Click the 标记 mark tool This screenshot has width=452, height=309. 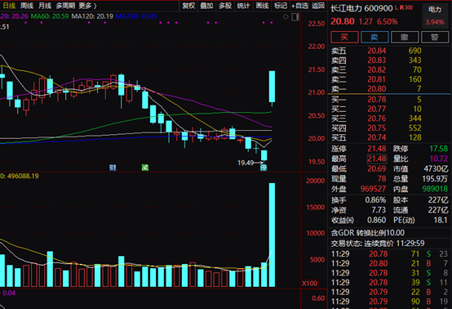tap(281, 6)
